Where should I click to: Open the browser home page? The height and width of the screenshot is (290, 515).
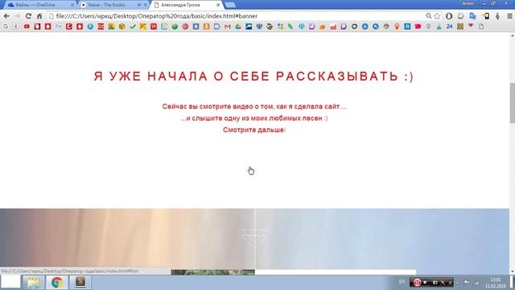39,16
